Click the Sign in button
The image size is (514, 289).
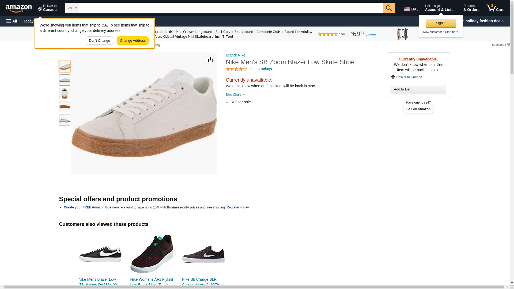click(x=441, y=23)
